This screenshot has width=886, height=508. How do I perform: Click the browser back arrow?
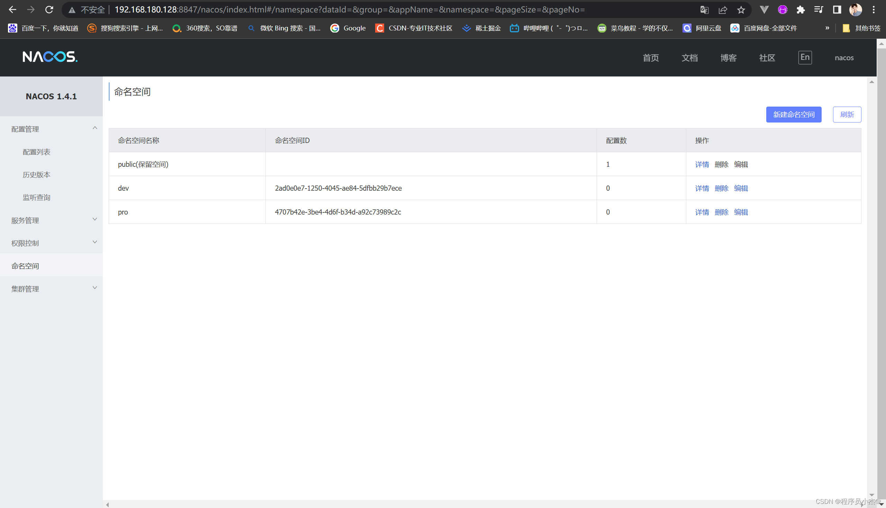point(12,10)
